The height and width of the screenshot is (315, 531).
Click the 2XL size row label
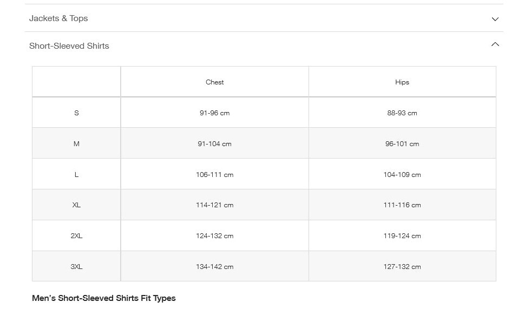pos(76,236)
